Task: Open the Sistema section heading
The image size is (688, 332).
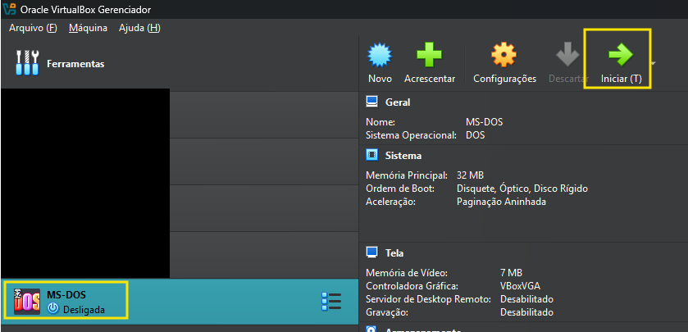Action: [403, 156]
